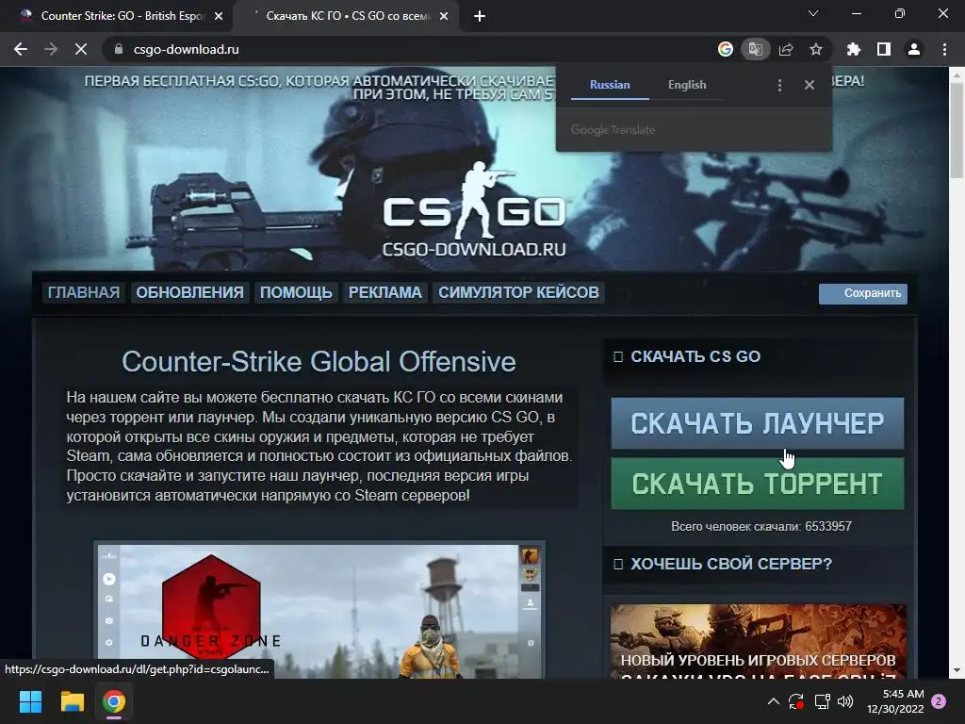Click the Translate this page icon
965x724 pixels.
pos(755,49)
